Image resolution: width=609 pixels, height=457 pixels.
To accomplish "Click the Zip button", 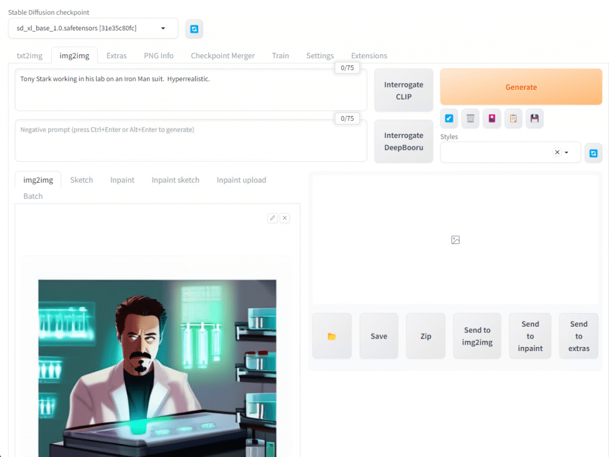I will 426,336.
